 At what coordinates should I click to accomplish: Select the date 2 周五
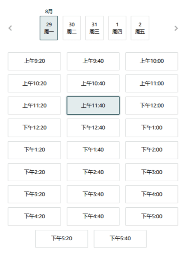pos(140,28)
